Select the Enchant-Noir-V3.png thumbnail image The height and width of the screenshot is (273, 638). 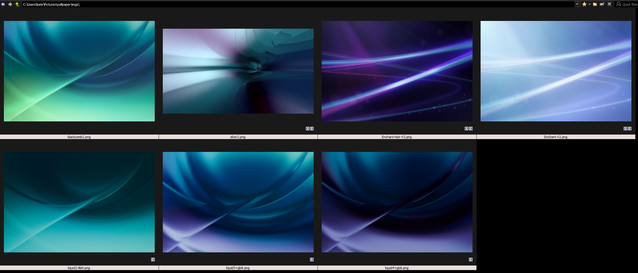[397, 71]
